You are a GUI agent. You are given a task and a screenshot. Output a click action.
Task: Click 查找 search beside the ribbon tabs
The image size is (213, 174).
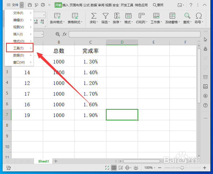(x=158, y=5)
